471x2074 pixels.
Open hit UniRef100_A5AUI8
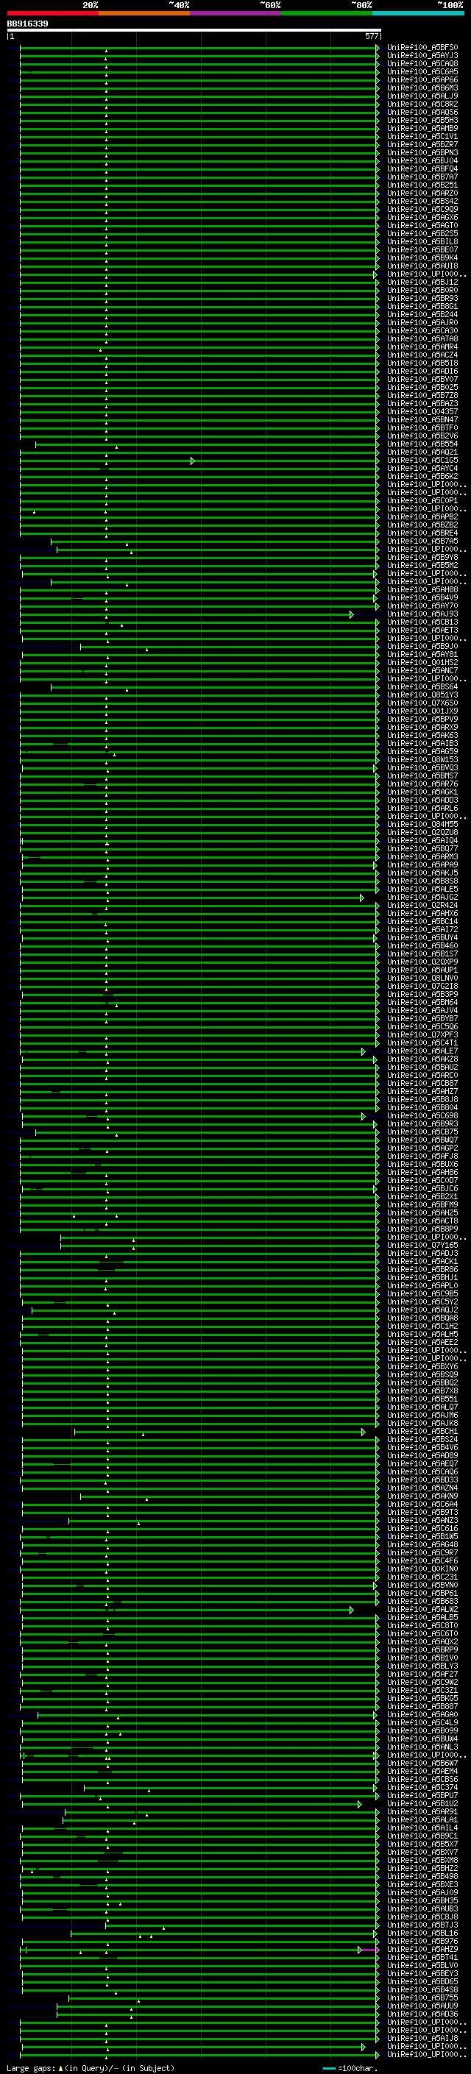point(422,266)
